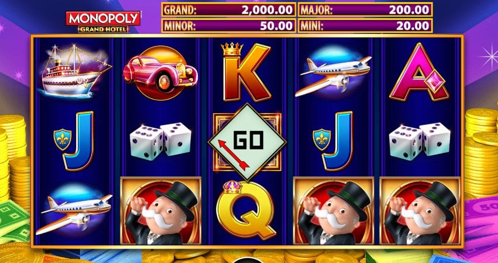Click Mr. Monopoly in the second reel
Viewport: 498px width, 263px height.
[x=161, y=211]
